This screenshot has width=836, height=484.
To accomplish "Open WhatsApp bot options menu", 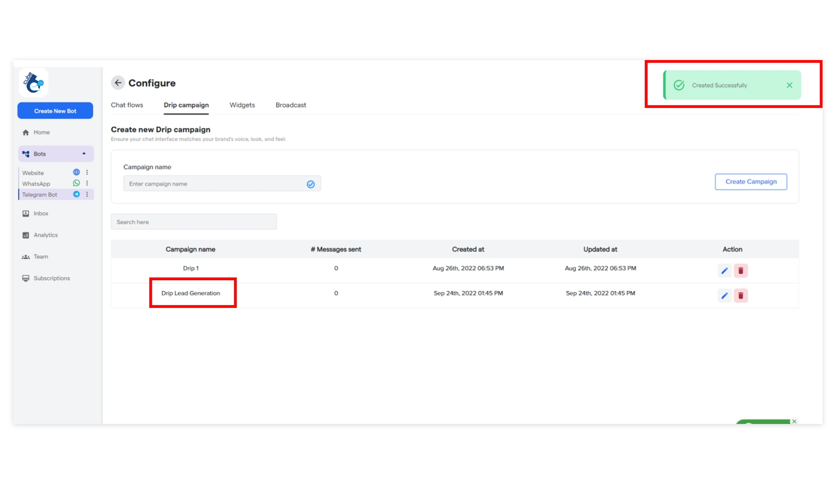I will (x=87, y=183).
